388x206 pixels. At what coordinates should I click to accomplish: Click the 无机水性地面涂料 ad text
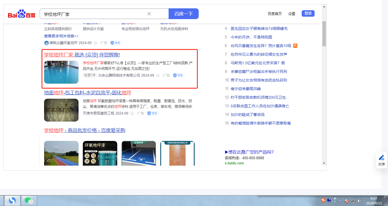[x=174, y=29]
